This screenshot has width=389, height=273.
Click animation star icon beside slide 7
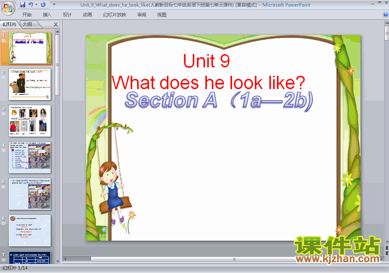click(x=3, y=260)
